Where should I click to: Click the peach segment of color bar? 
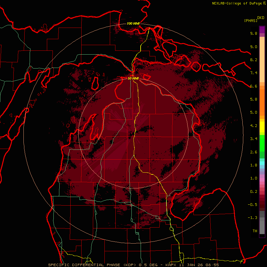point(262,61)
